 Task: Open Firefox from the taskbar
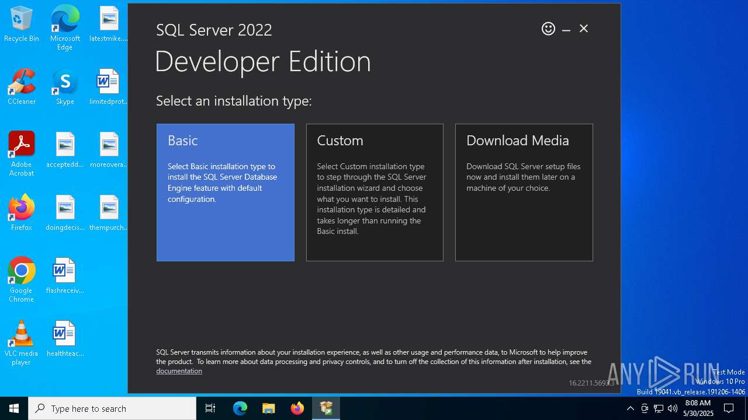click(x=297, y=408)
